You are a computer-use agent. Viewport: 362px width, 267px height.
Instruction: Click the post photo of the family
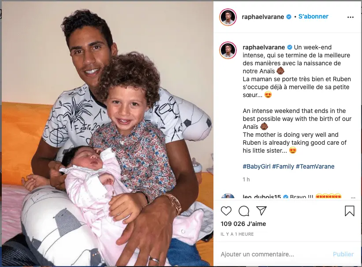coord(108,134)
